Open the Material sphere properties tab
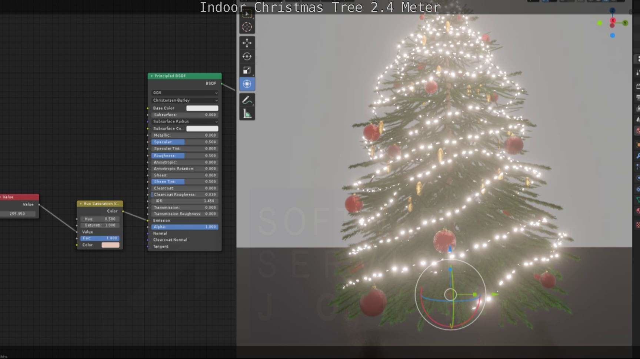Screen dimensions: 640x359 coord(638,211)
